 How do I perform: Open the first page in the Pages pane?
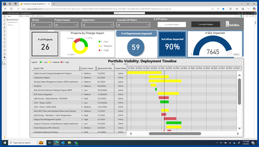(x=13, y=20)
